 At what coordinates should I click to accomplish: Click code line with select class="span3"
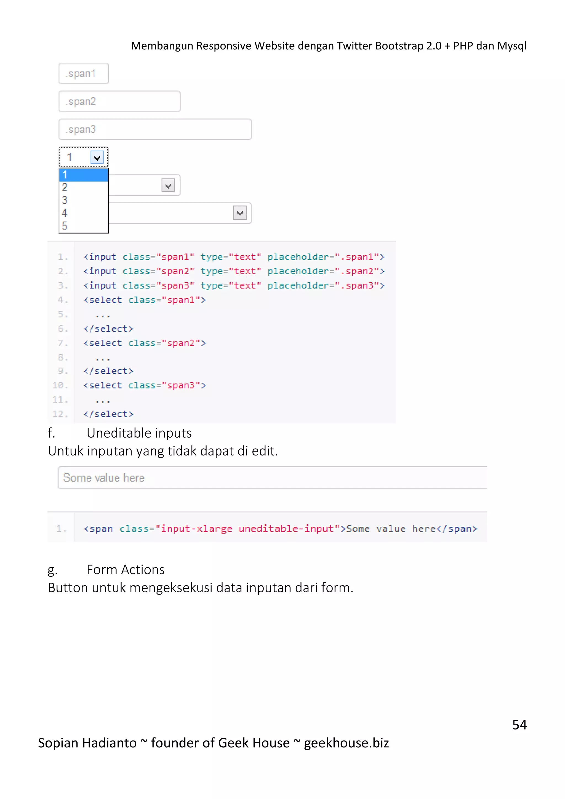pyautogui.click(x=144, y=386)
